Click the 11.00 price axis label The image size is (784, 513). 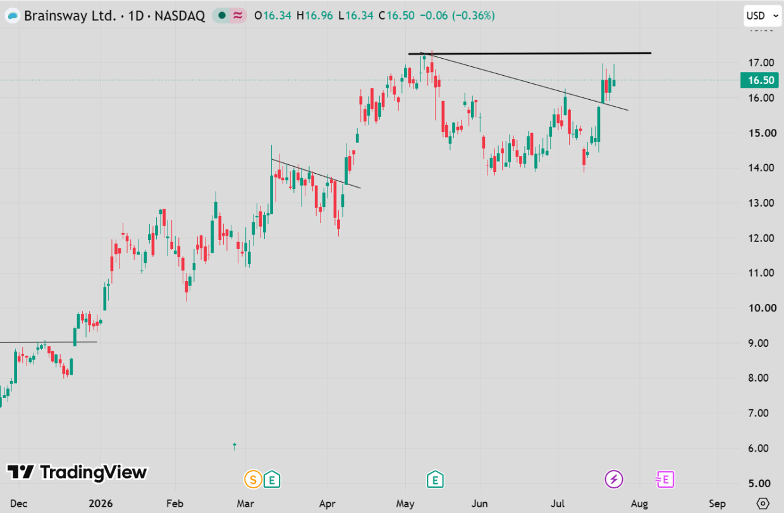point(760,273)
